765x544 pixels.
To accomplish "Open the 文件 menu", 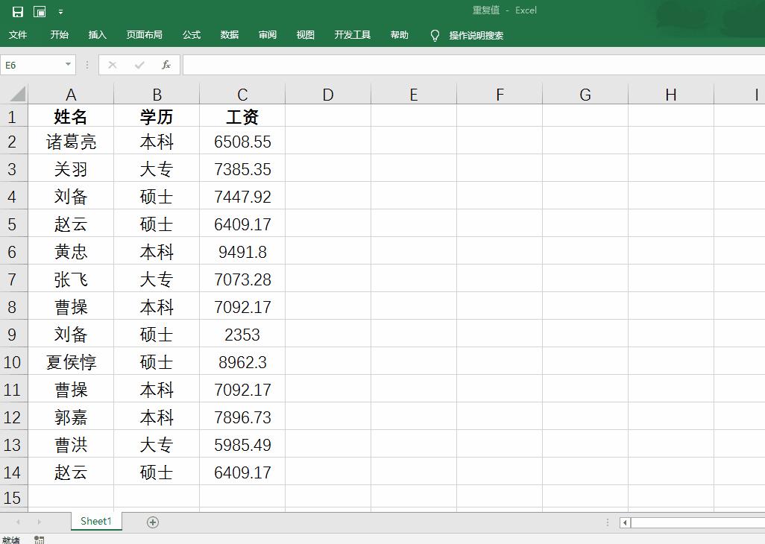I will 17,35.
